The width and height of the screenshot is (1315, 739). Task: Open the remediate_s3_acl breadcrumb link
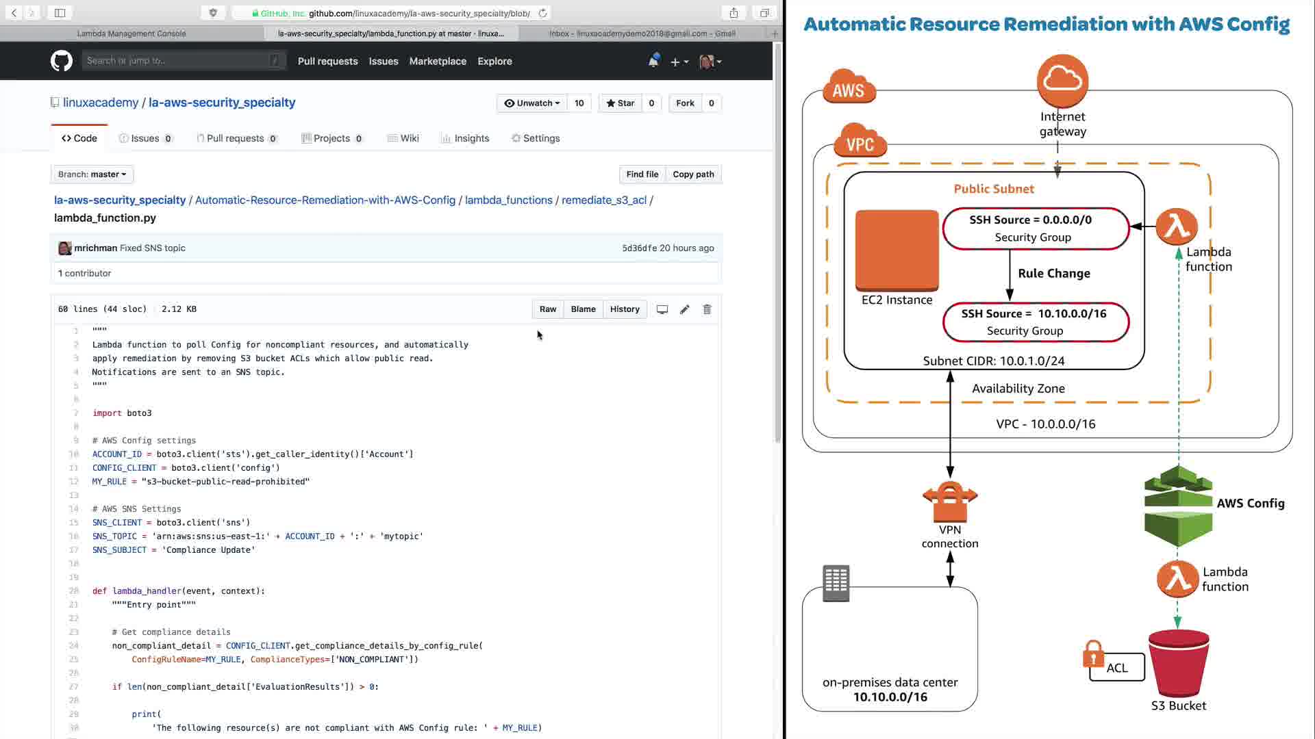tap(603, 200)
